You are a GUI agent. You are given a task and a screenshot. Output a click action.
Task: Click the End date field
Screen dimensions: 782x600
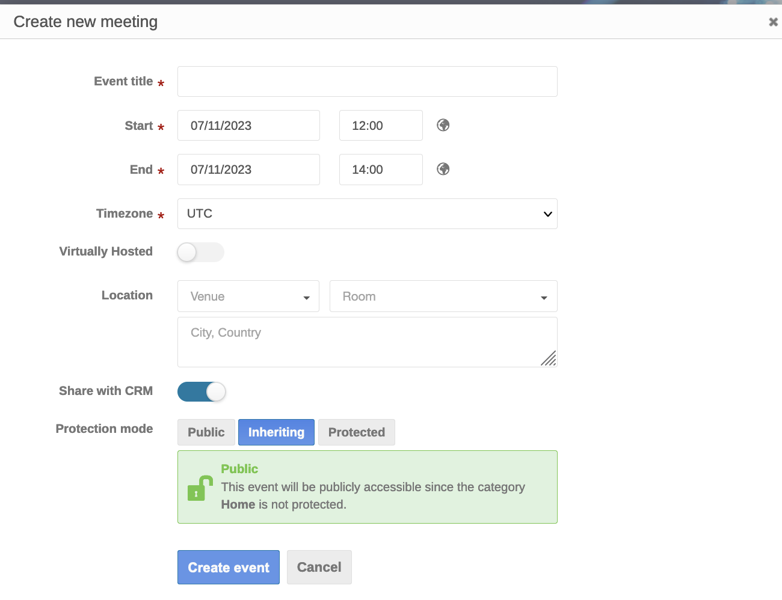(248, 170)
